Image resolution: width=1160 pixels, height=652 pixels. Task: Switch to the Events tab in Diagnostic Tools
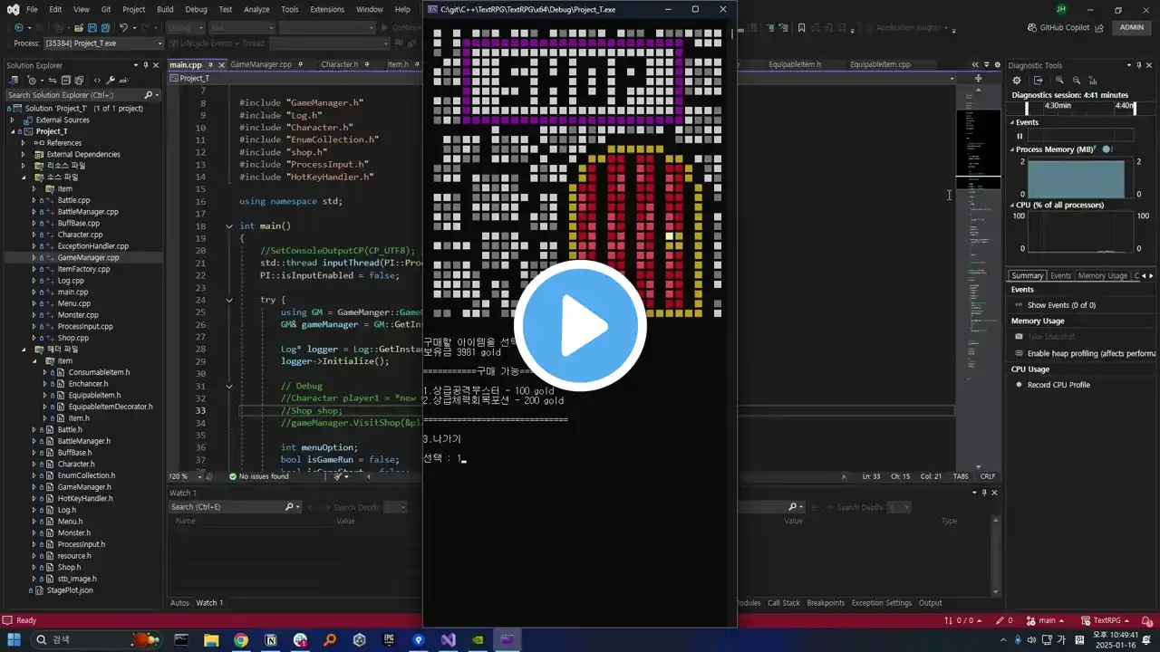pyautogui.click(x=1060, y=275)
